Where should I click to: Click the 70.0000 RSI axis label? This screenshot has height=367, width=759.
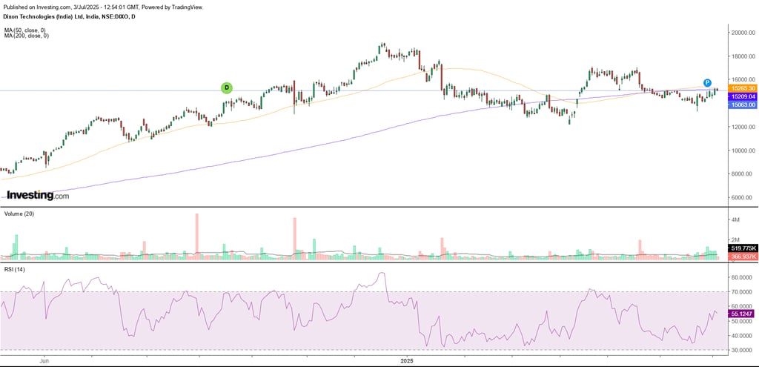(x=740, y=292)
